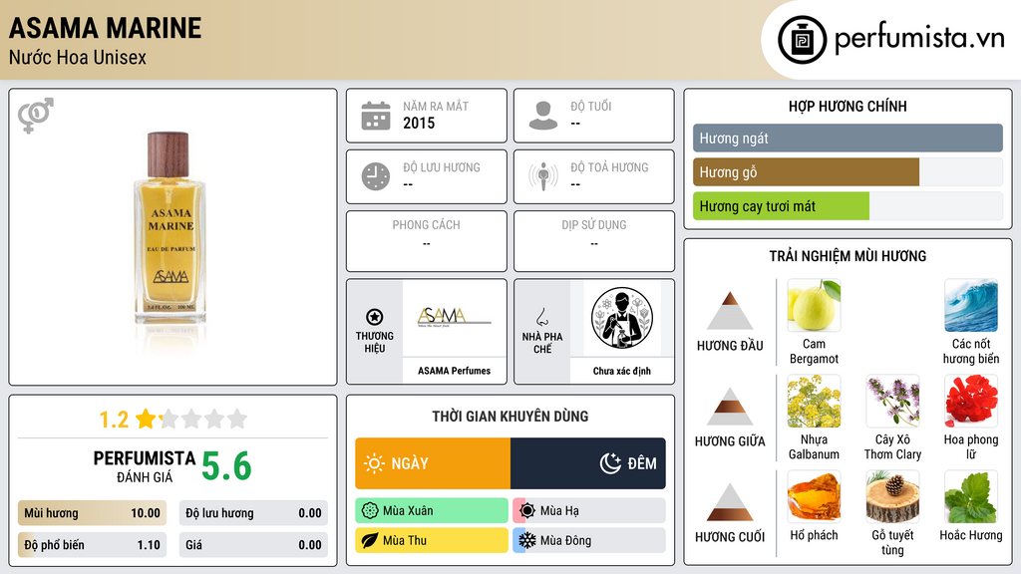The image size is (1021, 574).
Task: Click the Mùa Thu season bar
Action: click(x=431, y=540)
